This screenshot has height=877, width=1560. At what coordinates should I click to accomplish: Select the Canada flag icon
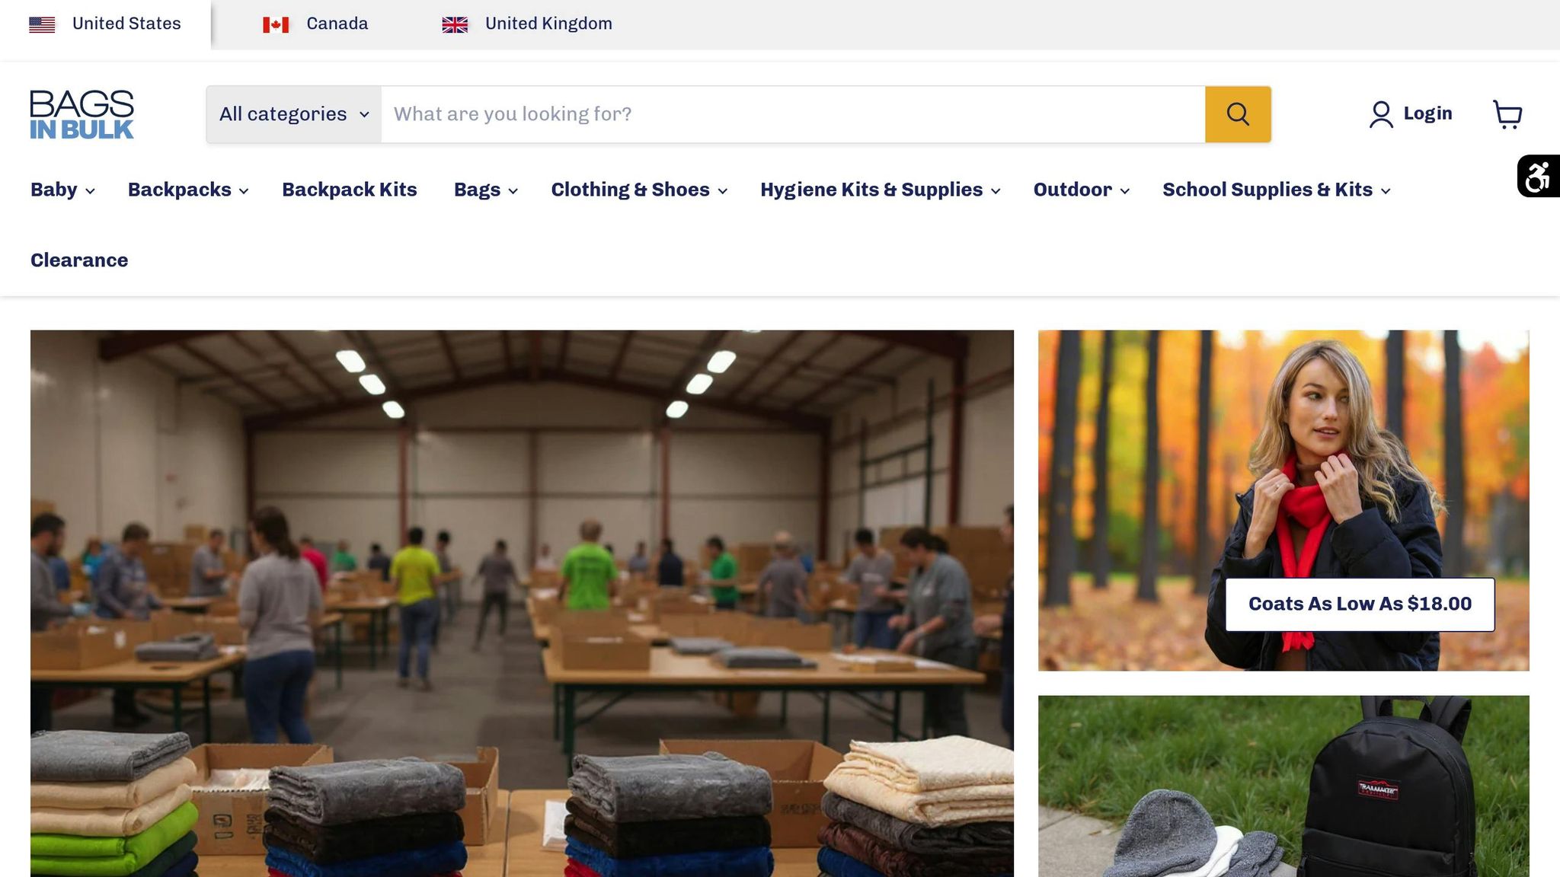[x=276, y=24]
